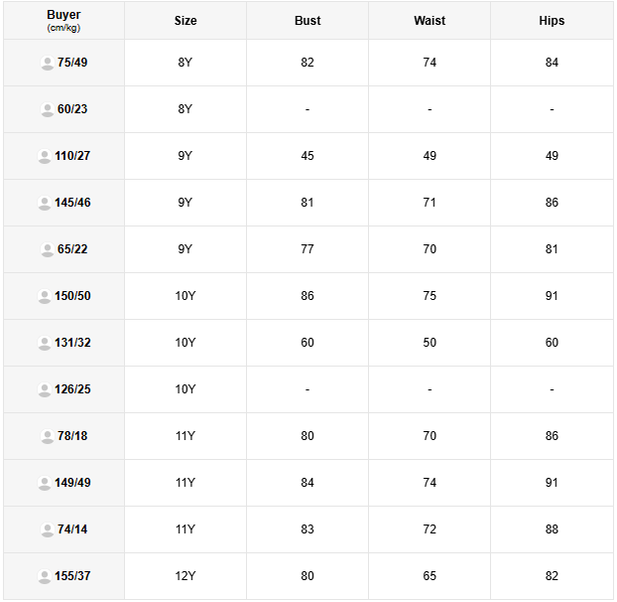Select the Size column header

185,21
